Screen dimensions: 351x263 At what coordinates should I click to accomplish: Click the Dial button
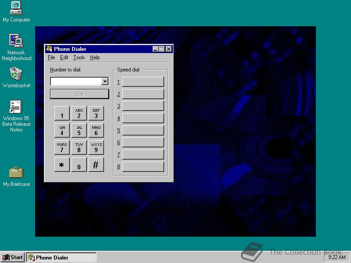coord(79,94)
